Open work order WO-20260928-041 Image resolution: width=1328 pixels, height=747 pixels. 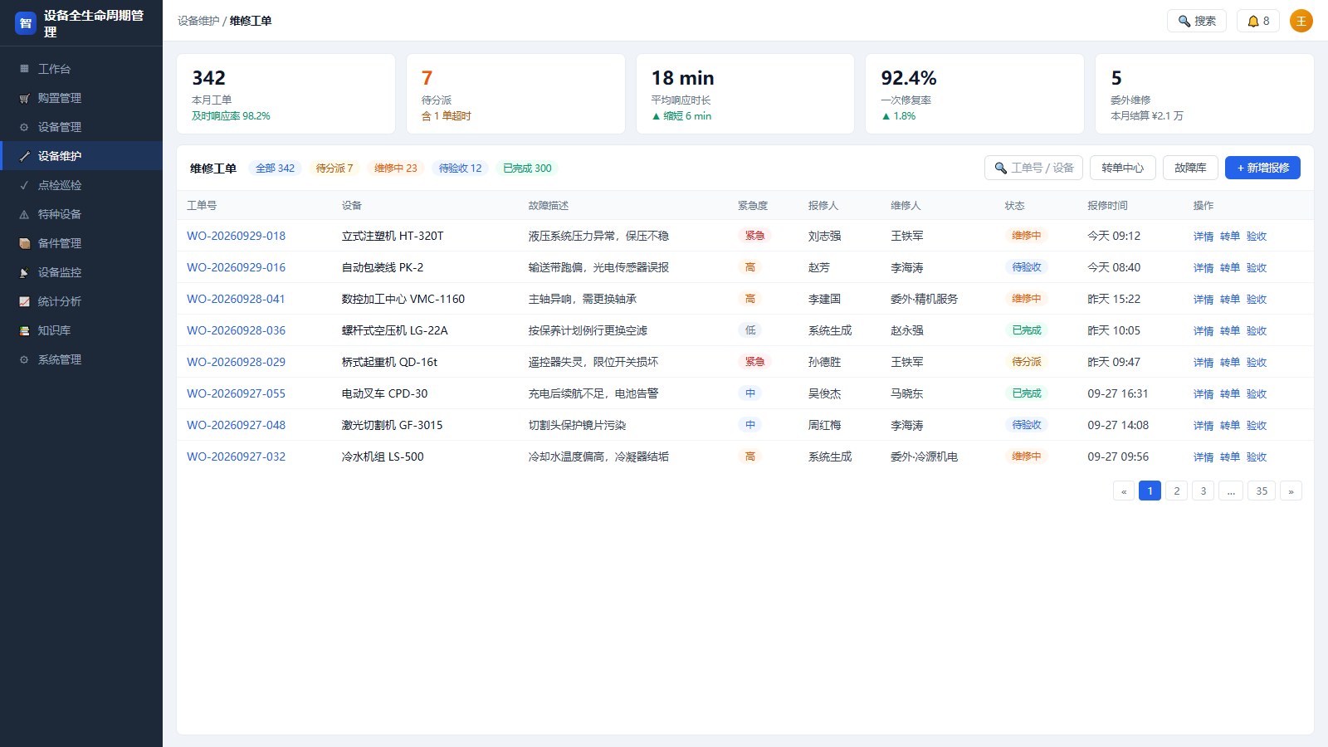pyautogui.click(x=236, y=299)
